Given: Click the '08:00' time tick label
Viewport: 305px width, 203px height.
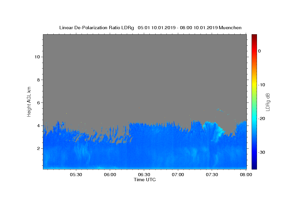Looking at the screenshot, I should coord(246,175).
